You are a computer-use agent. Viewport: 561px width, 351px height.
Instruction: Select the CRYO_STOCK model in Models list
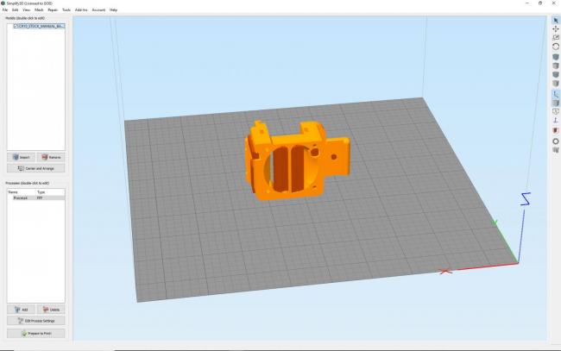[40, 27]
